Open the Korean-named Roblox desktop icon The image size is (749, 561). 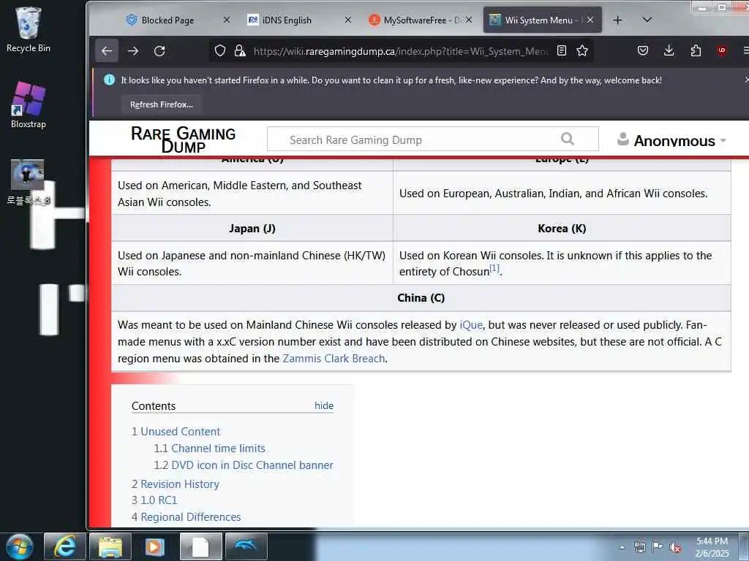(29, 182)
